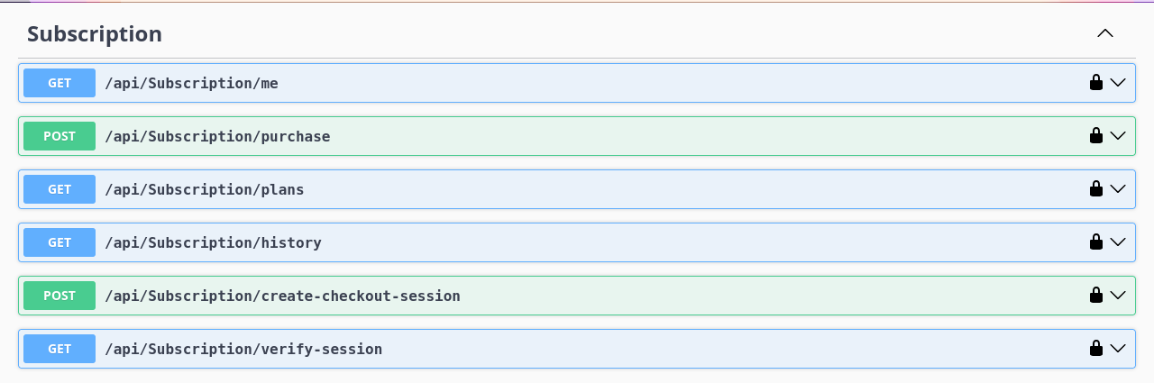Click the Subscription section heading
The width and height of the screenshot is (1154, 383).
point(95,34)
